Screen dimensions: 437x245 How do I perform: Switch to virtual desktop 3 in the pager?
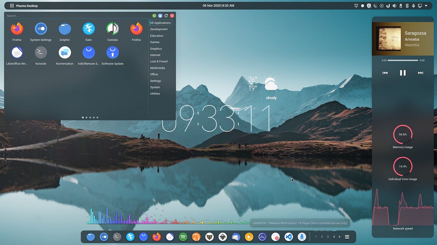(328, 237)
